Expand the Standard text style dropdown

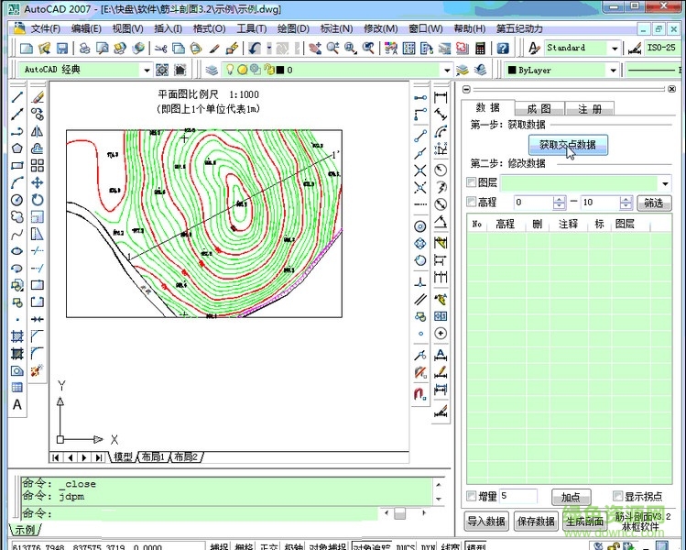click(x=615, y=48)
